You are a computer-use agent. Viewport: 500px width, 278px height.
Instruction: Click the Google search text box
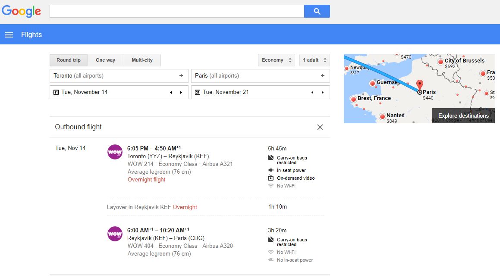[177, 11]
